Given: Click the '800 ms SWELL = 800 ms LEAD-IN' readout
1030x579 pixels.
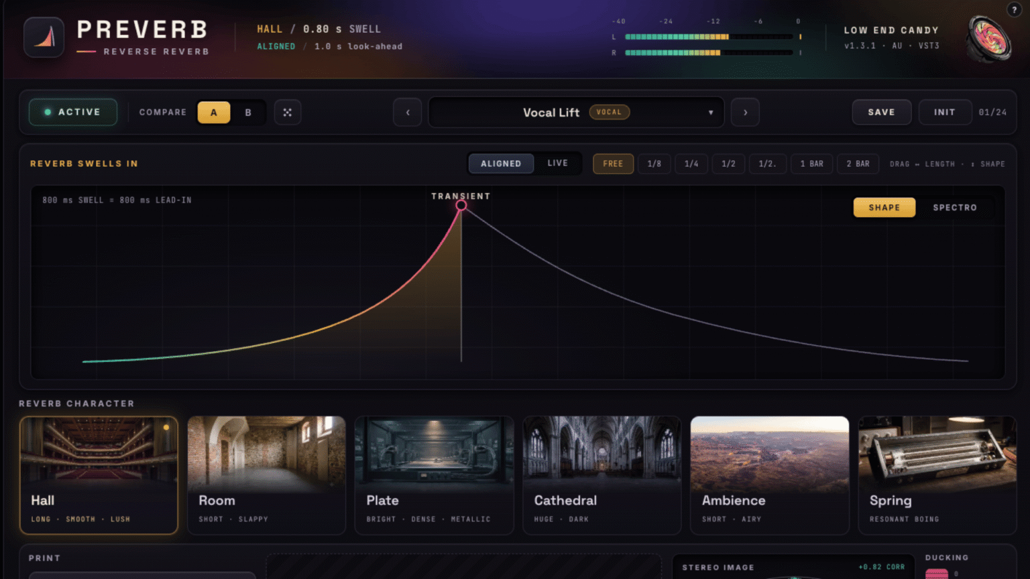Looking at the screenshot, I should (117, 200).
